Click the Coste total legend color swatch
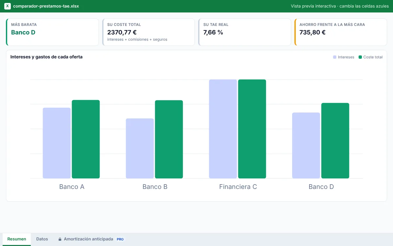 pyautogui.click(x=360, y=57)
